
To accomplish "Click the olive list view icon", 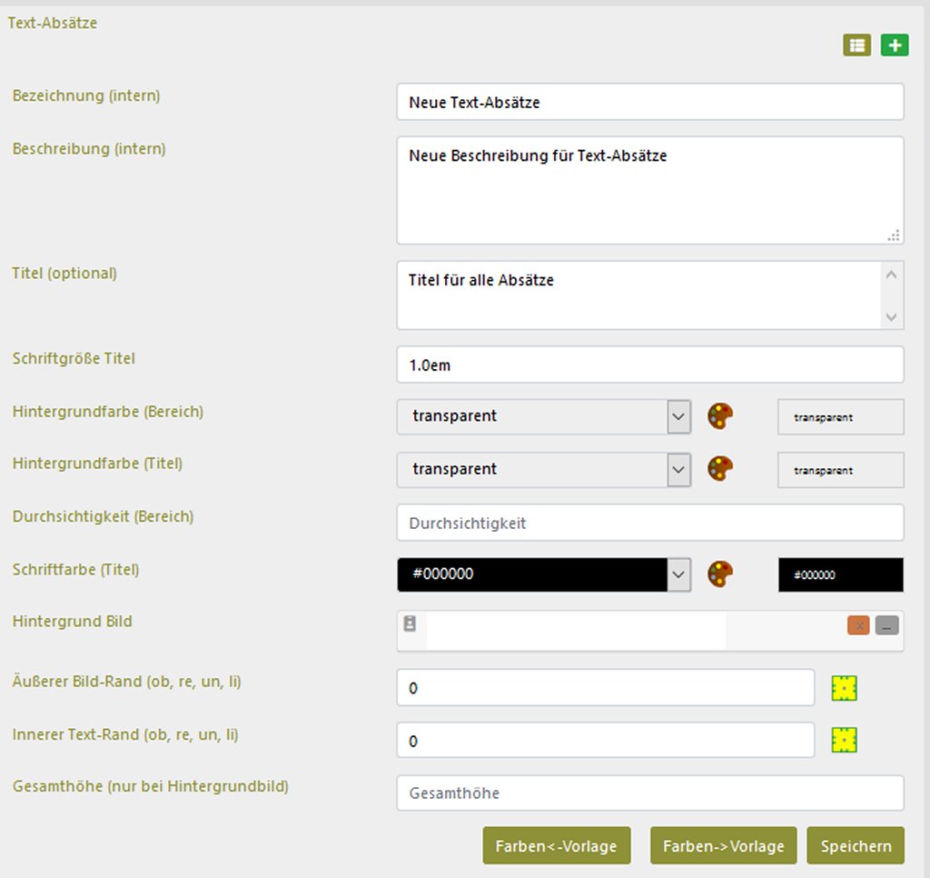I will [856, 45].
